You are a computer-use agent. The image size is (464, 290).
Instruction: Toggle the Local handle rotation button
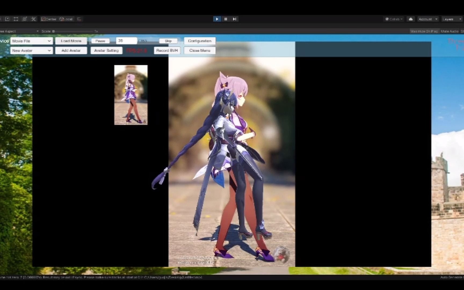coord(66,19)
